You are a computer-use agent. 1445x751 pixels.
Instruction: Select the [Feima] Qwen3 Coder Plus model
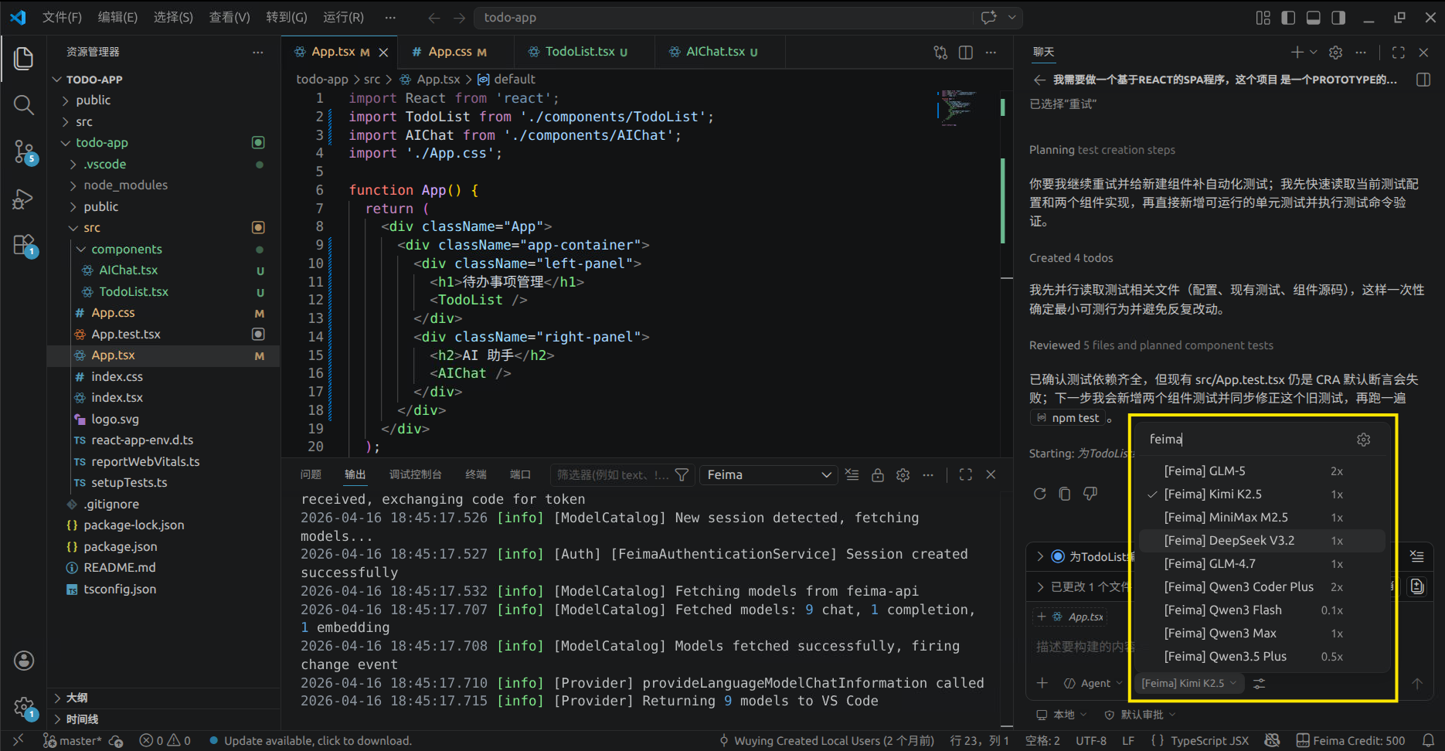(x=1263, y=587)
